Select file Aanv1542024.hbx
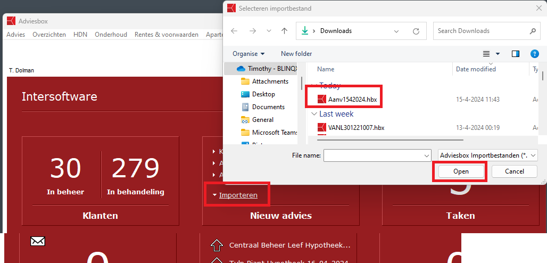This screenshot has width=547, height=263. [x=347, y=99]
